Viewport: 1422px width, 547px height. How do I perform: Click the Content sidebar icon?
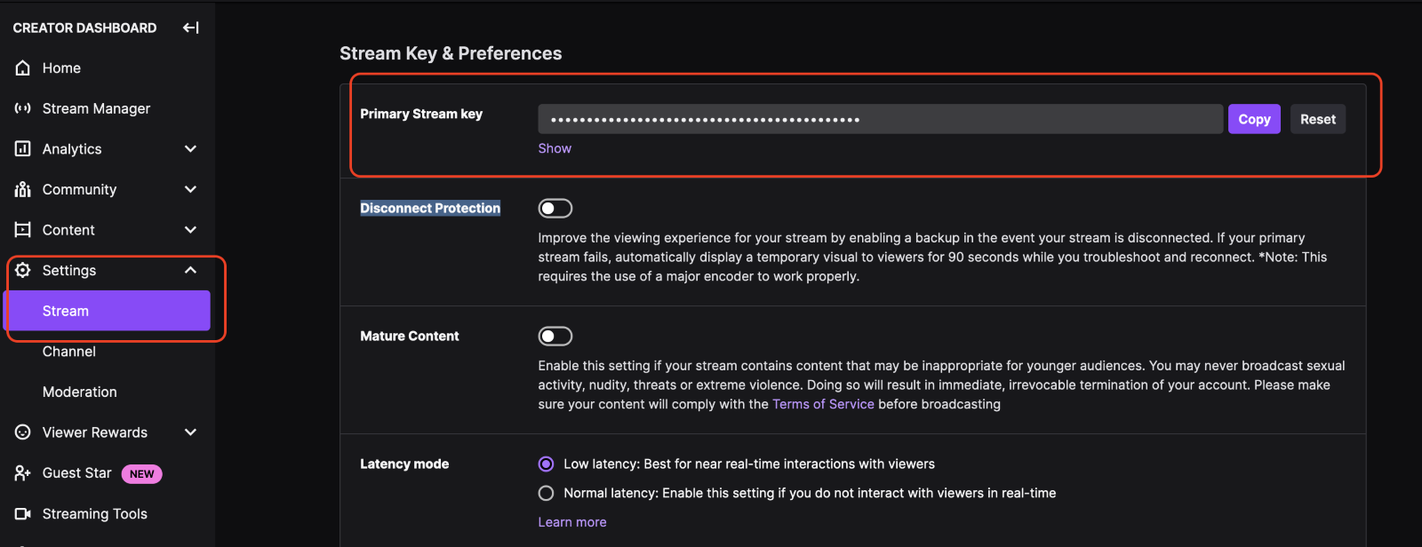coord(23,230)
